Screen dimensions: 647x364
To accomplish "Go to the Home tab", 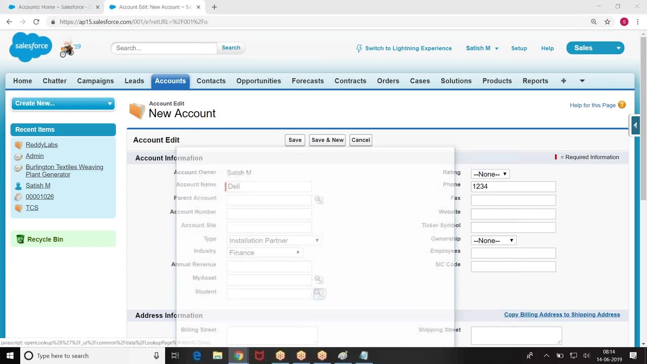I will pos(22,81).
